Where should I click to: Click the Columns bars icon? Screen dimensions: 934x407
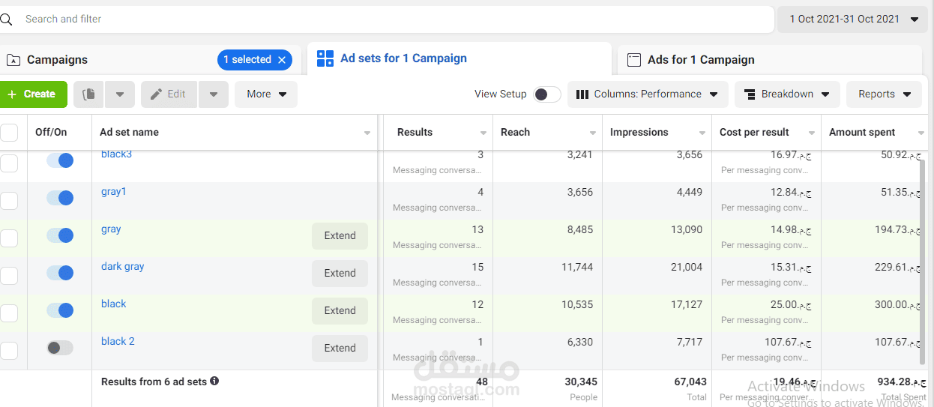click(582, 94)
